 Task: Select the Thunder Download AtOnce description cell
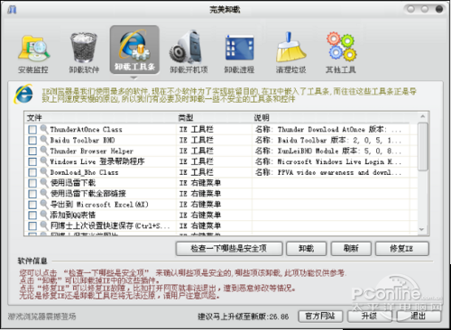327,129
